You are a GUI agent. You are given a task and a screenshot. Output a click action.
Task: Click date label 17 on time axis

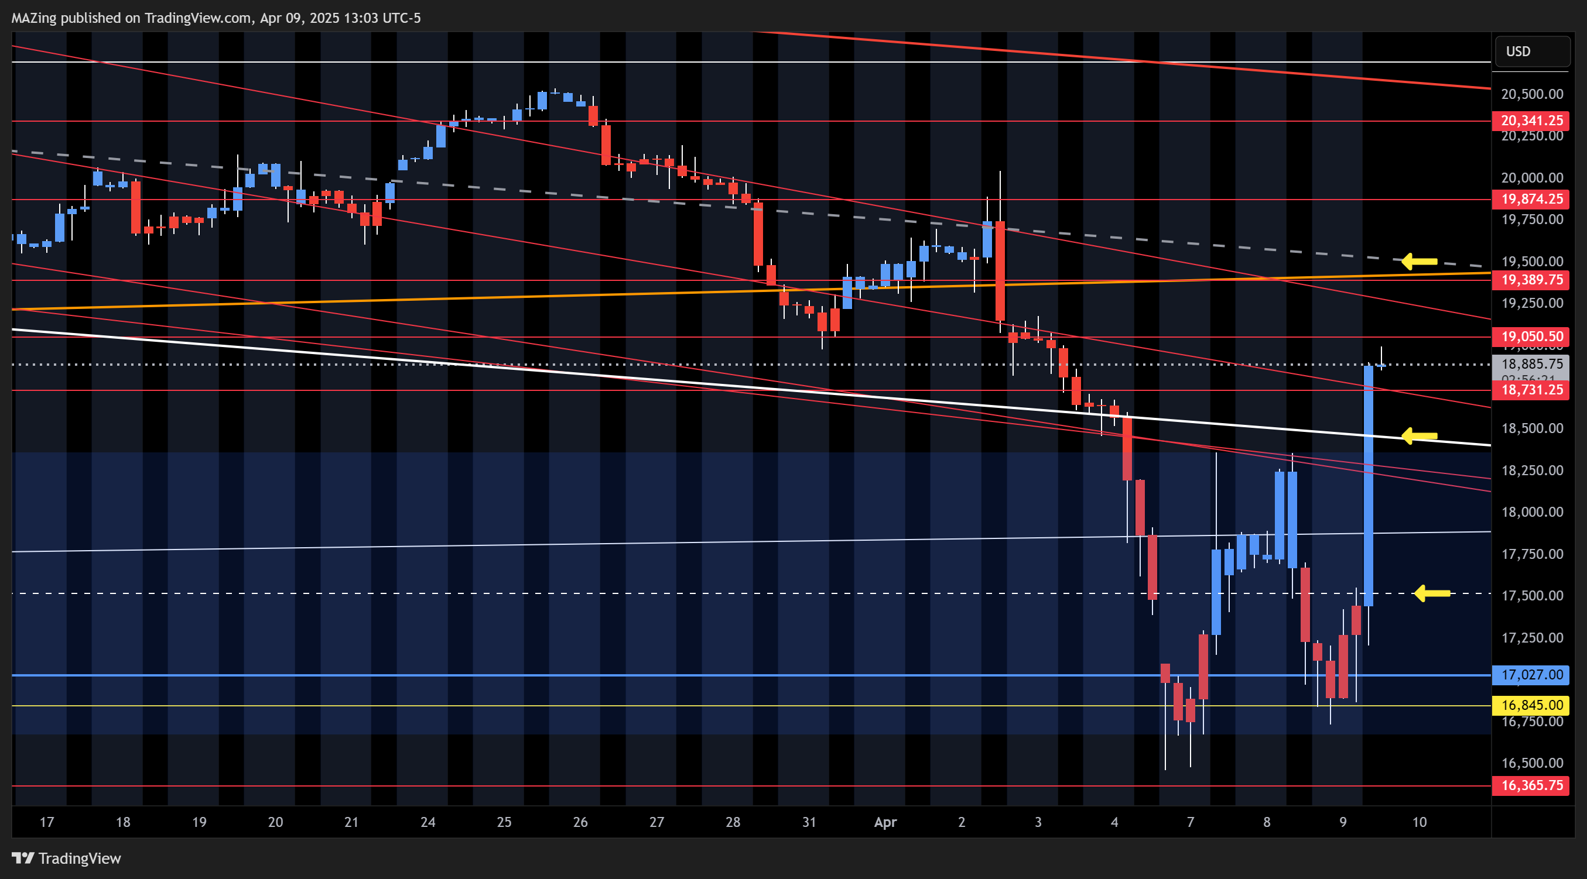click(x=47, y=822)
